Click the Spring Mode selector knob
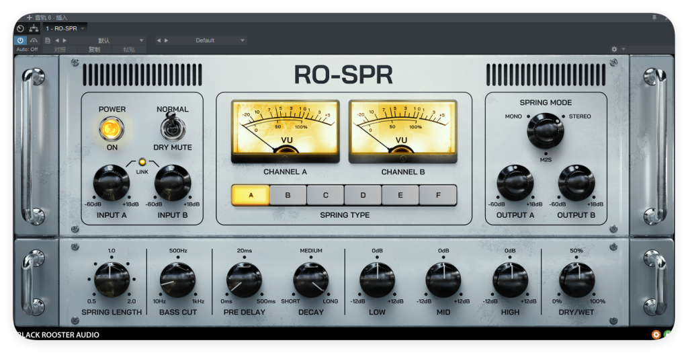Viewport: 688px width, 353px height. pos(546,131)
